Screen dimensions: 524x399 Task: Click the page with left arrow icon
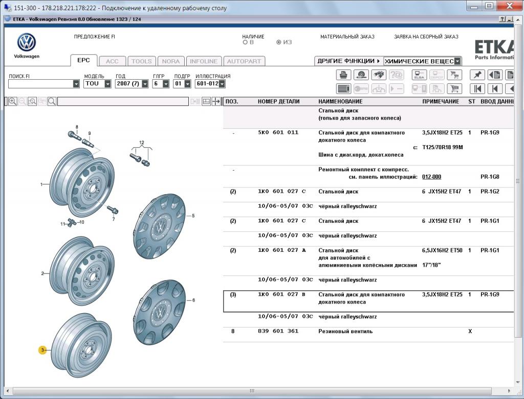click(x=495, y=75)
